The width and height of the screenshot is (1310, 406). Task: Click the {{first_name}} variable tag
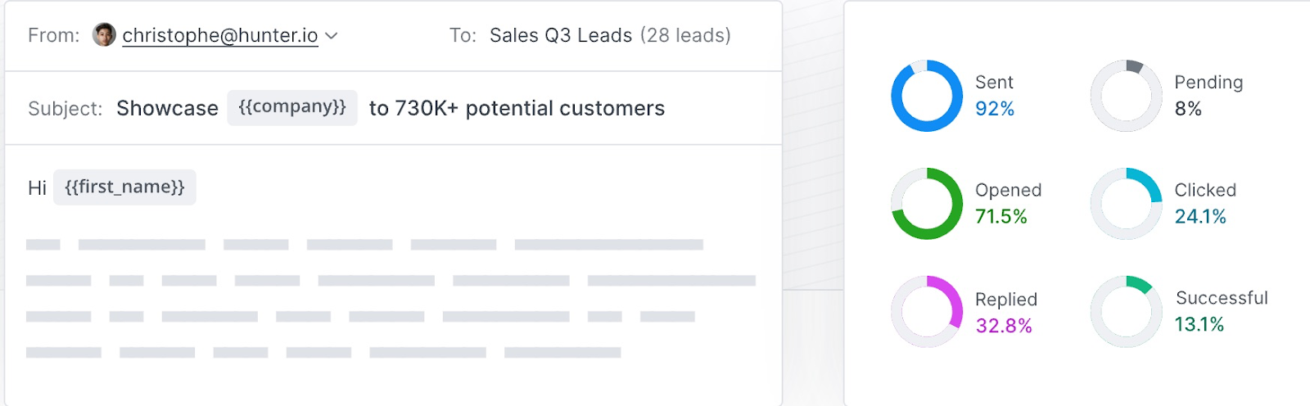coord(124,187)
